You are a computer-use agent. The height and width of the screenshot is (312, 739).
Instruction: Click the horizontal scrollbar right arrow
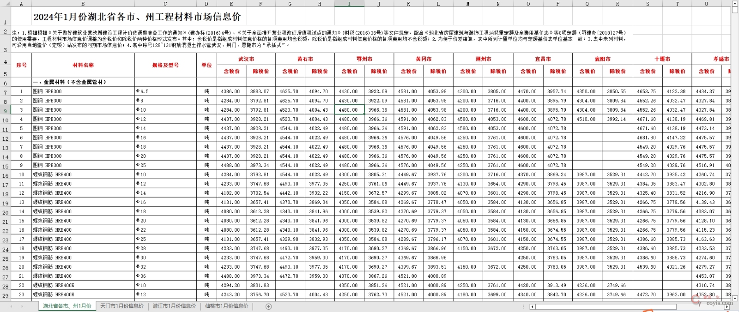point(727,306)
